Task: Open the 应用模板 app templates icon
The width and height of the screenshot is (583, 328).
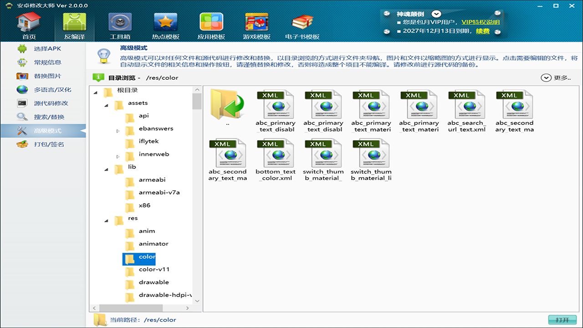Action: coord(211,26)
